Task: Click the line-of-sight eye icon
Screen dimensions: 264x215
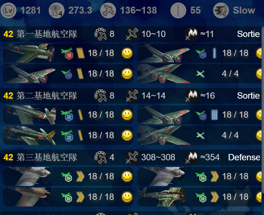Action: coord(56,10)
